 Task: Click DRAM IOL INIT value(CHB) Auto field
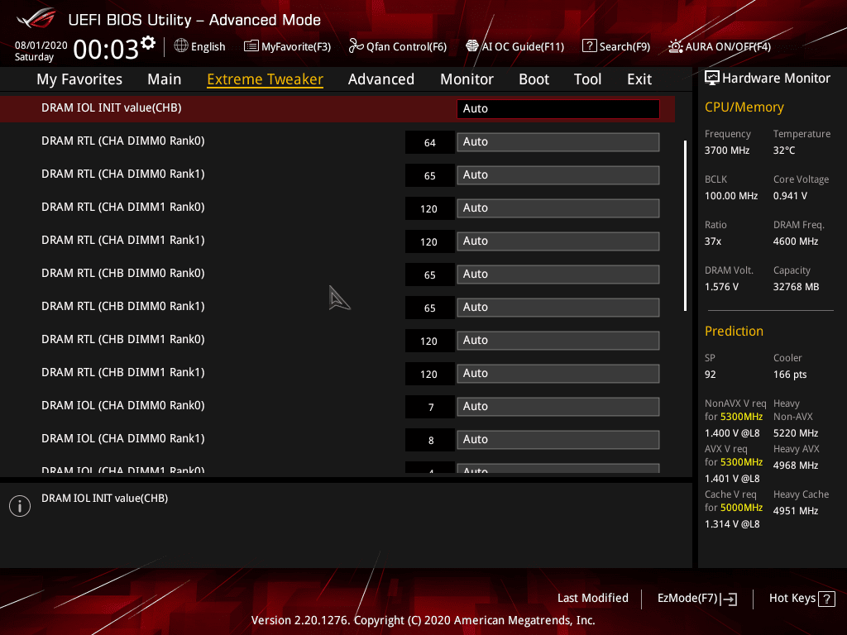pos(558,108)
